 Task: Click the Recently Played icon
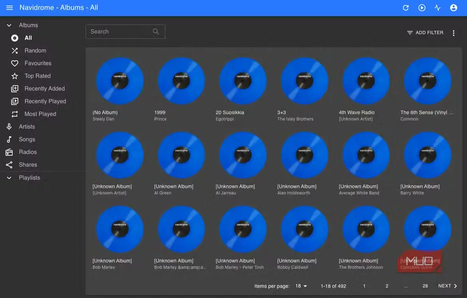point(14,101)
